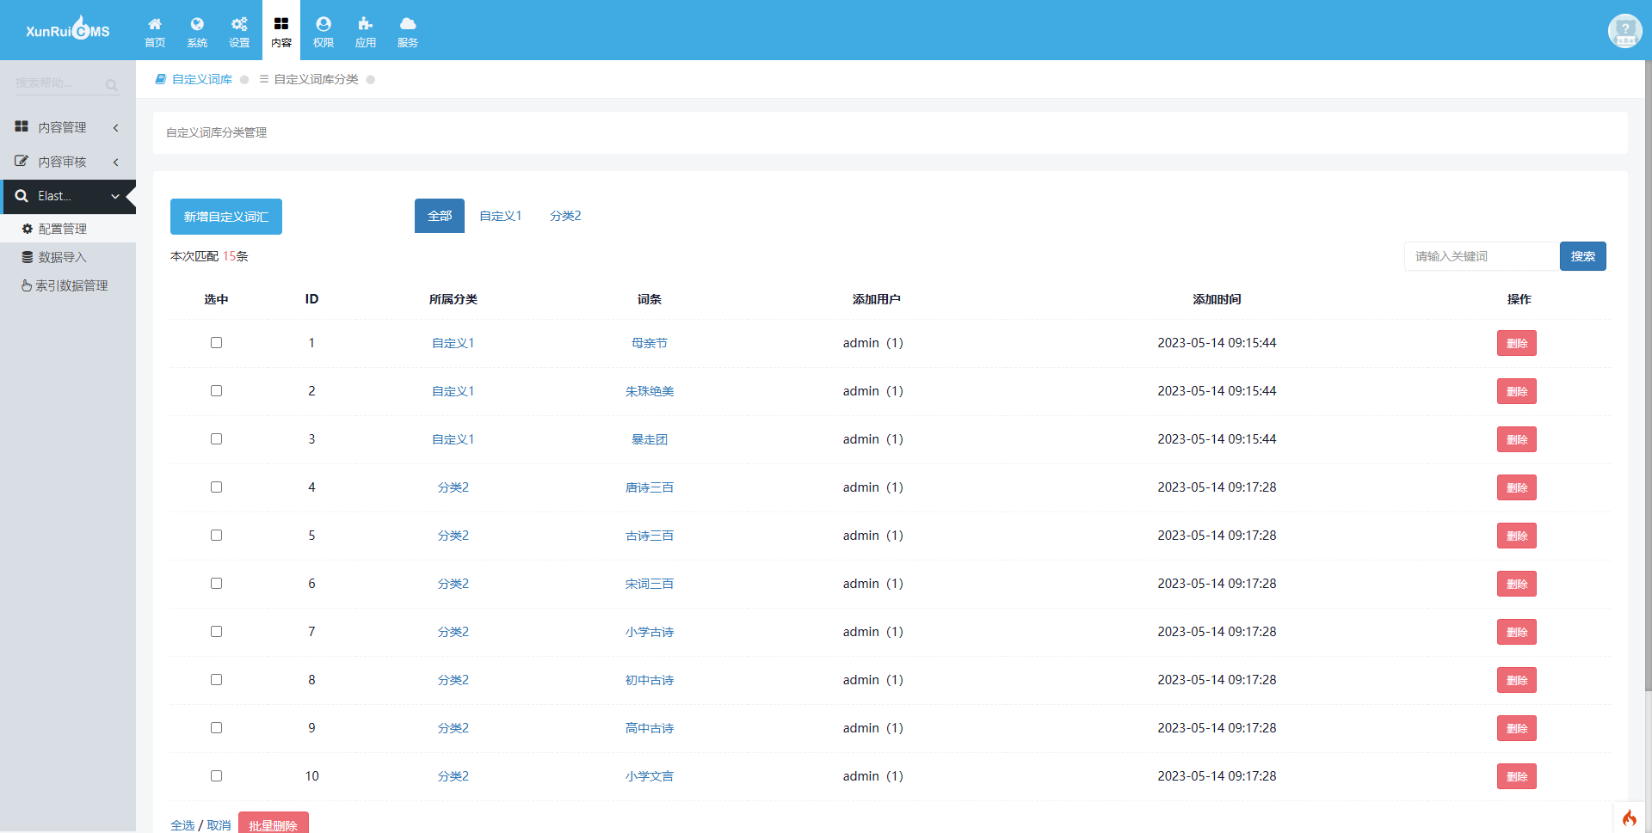Delete the 母亲节 row
The image size is (1652, 833).
pos(1516,343)
